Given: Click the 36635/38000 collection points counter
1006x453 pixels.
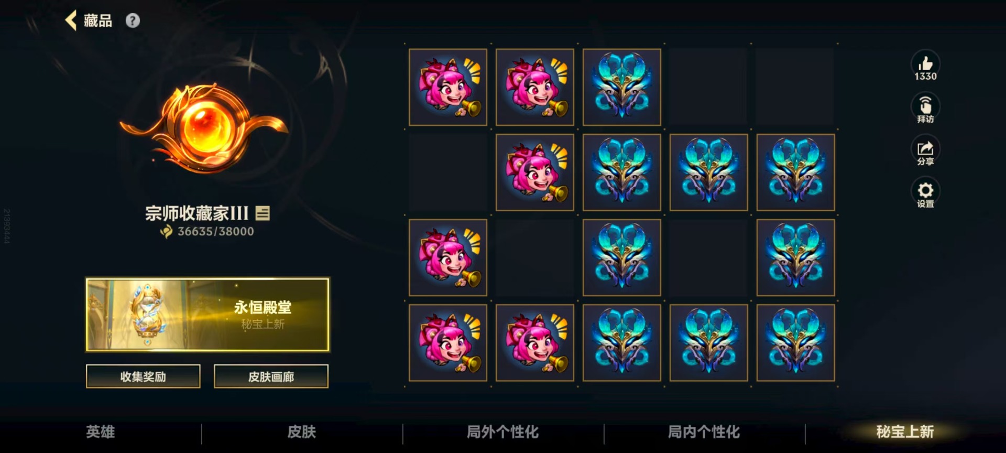Looking at the screenshot, I should tap(207, 231).
